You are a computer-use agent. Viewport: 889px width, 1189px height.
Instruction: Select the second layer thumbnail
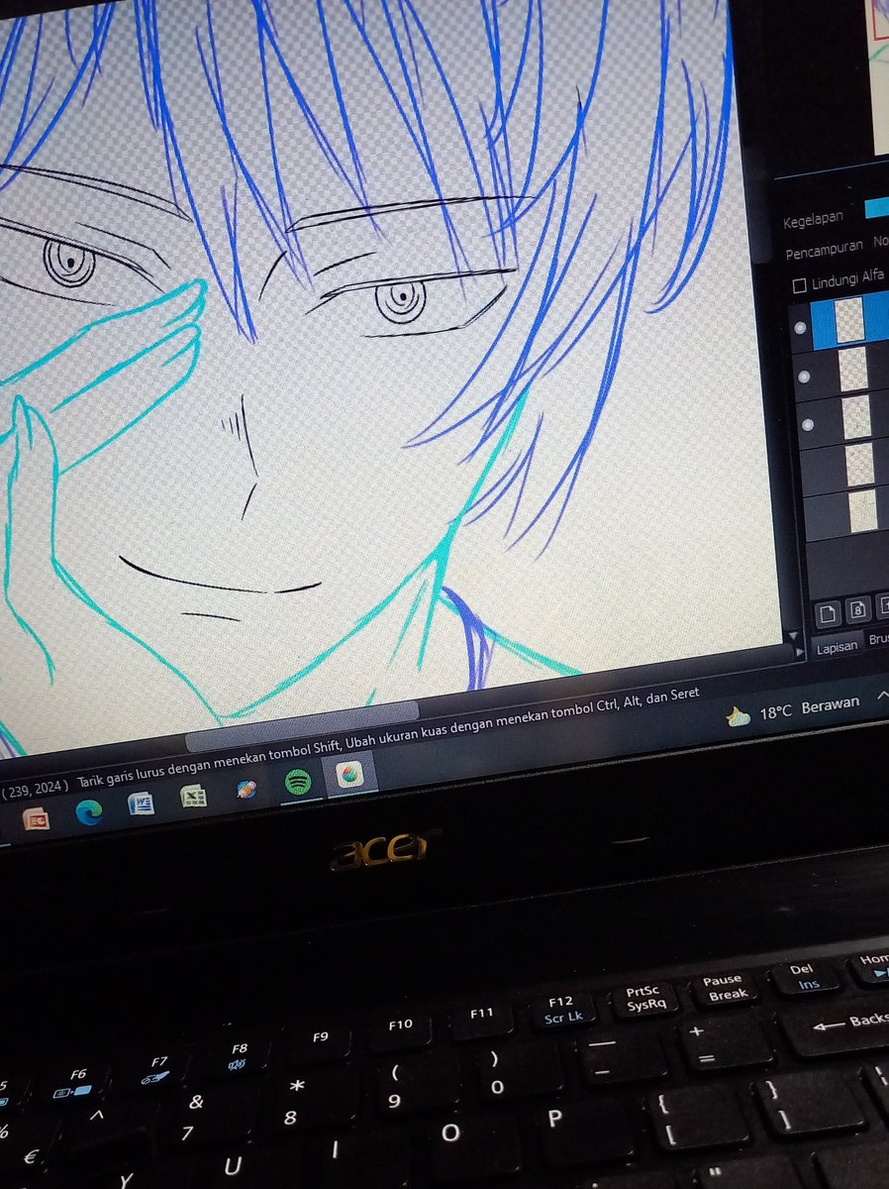[853, 369]
